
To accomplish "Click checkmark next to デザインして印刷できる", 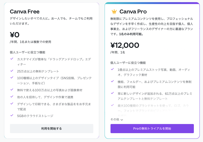I will [x=12, y=103].
